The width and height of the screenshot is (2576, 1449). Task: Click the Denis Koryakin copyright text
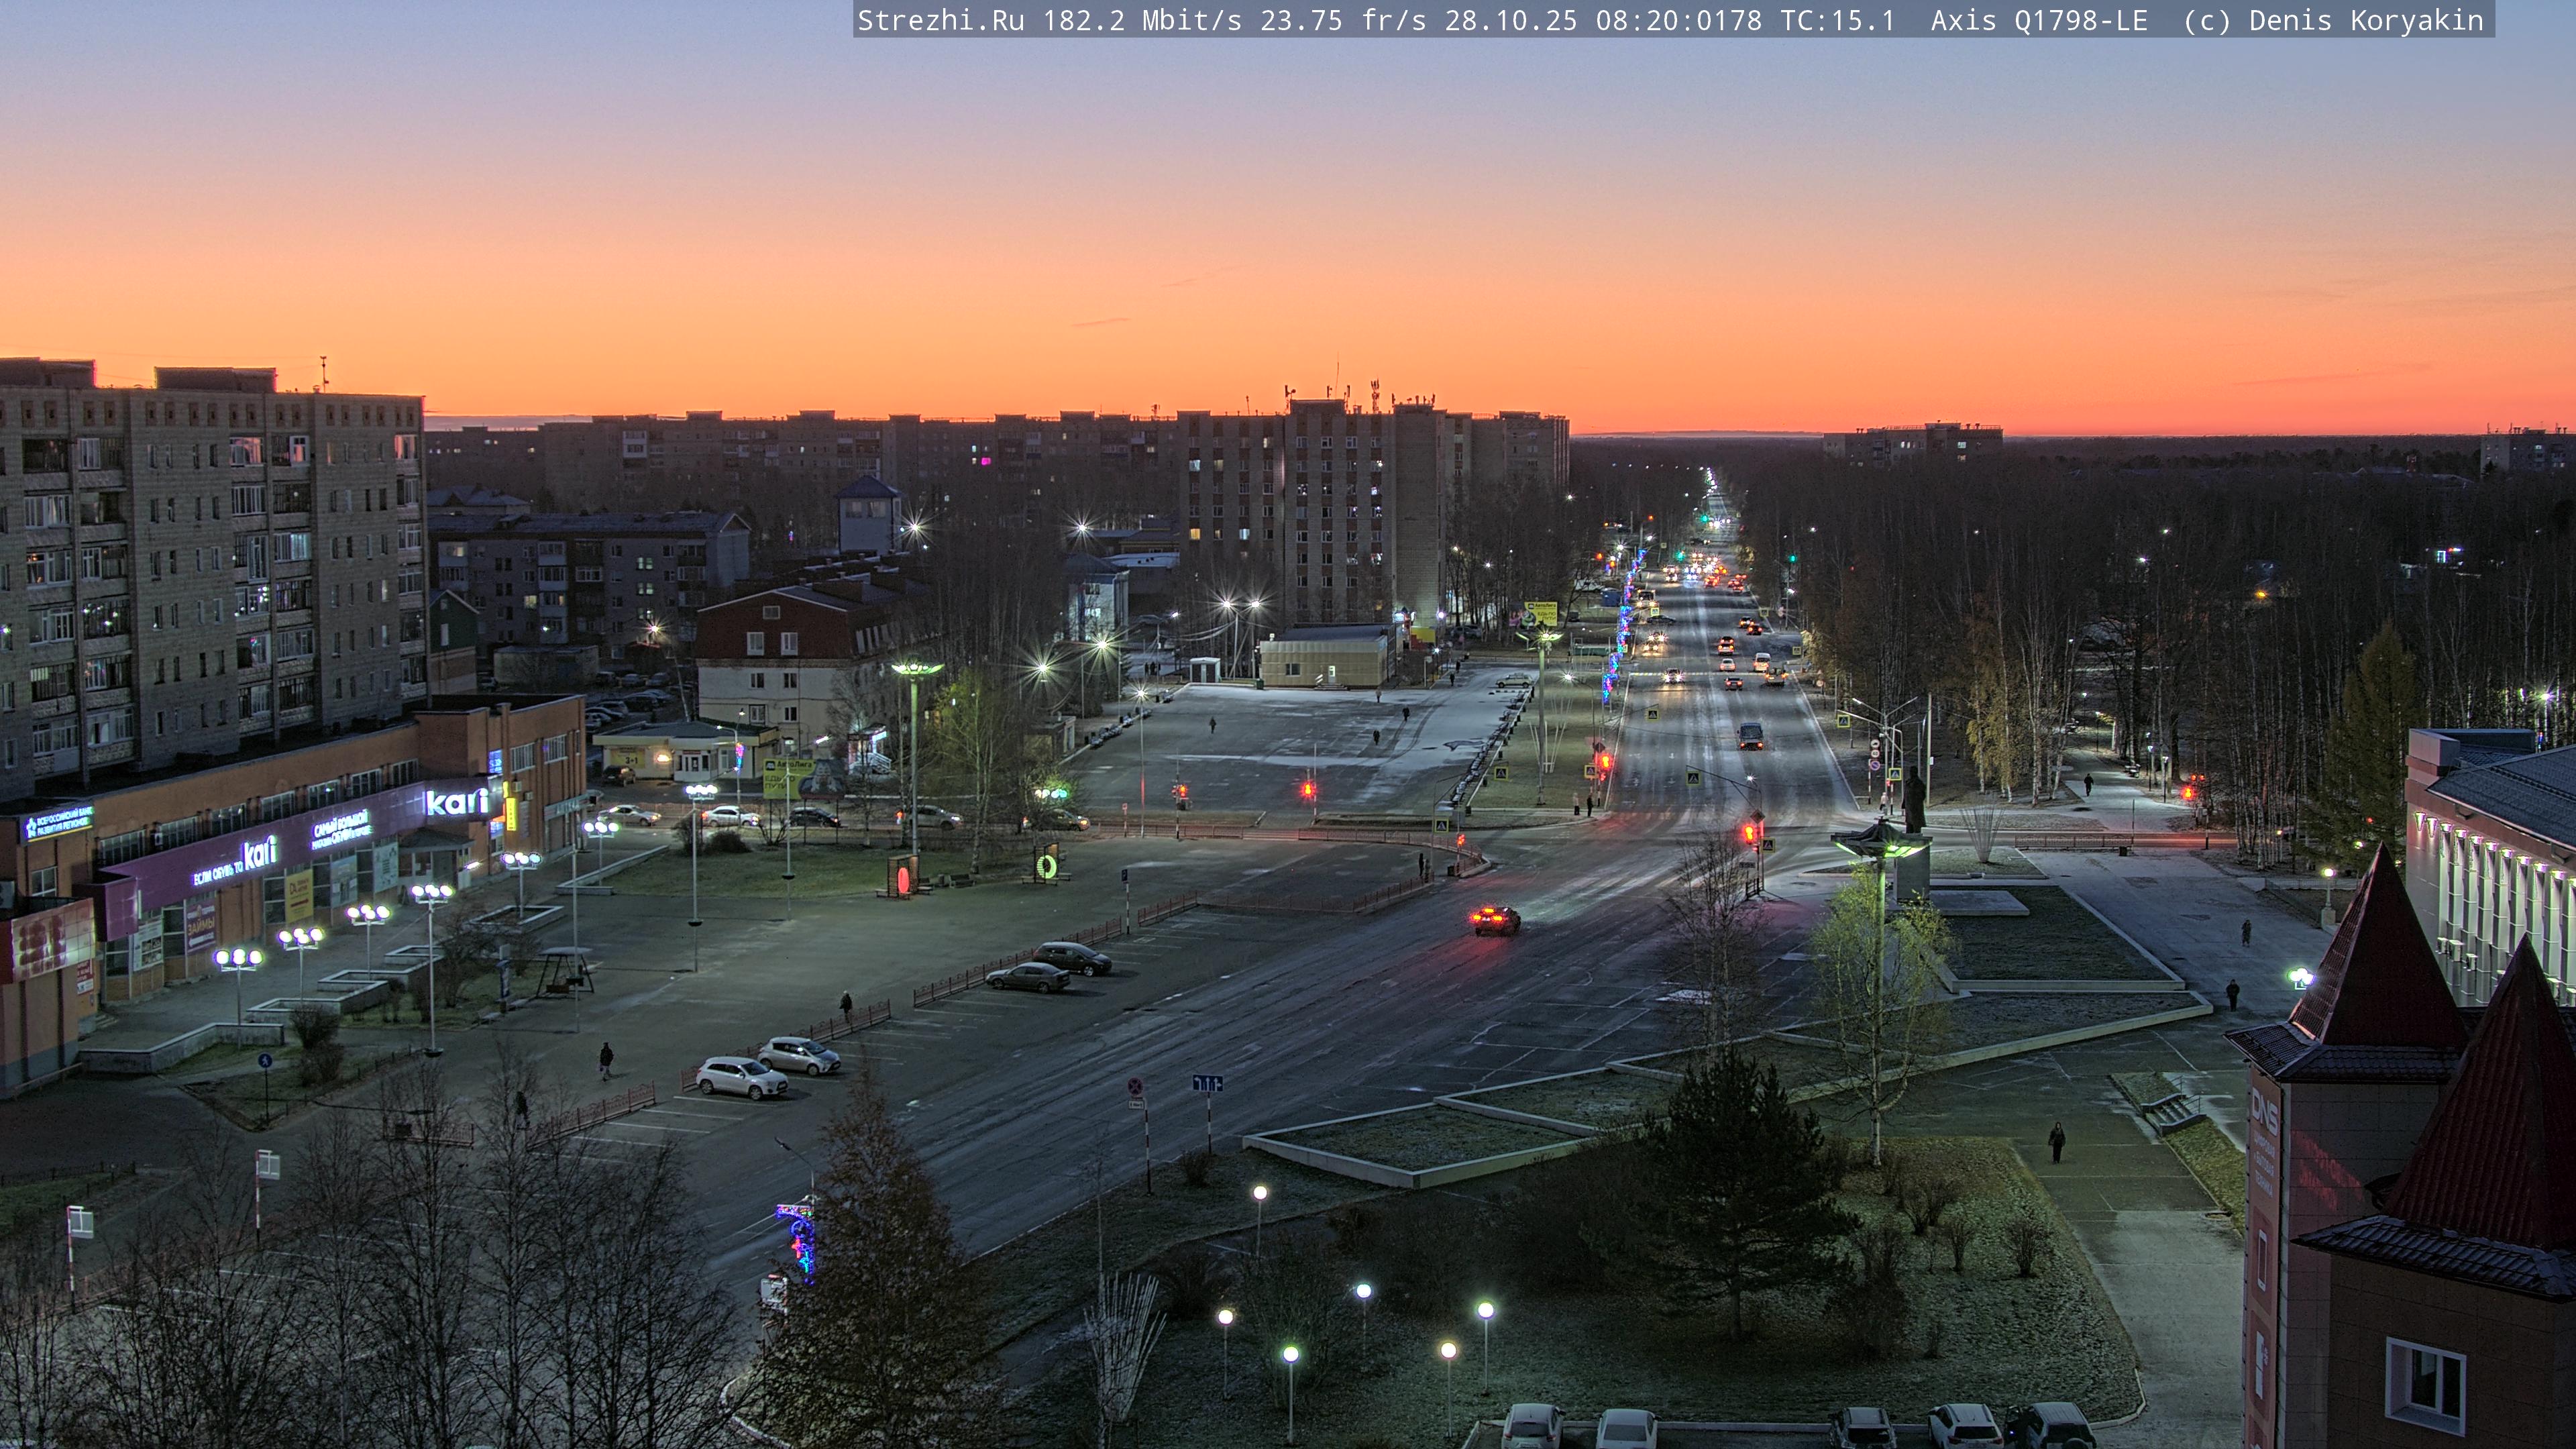[x=2366, y=20]
